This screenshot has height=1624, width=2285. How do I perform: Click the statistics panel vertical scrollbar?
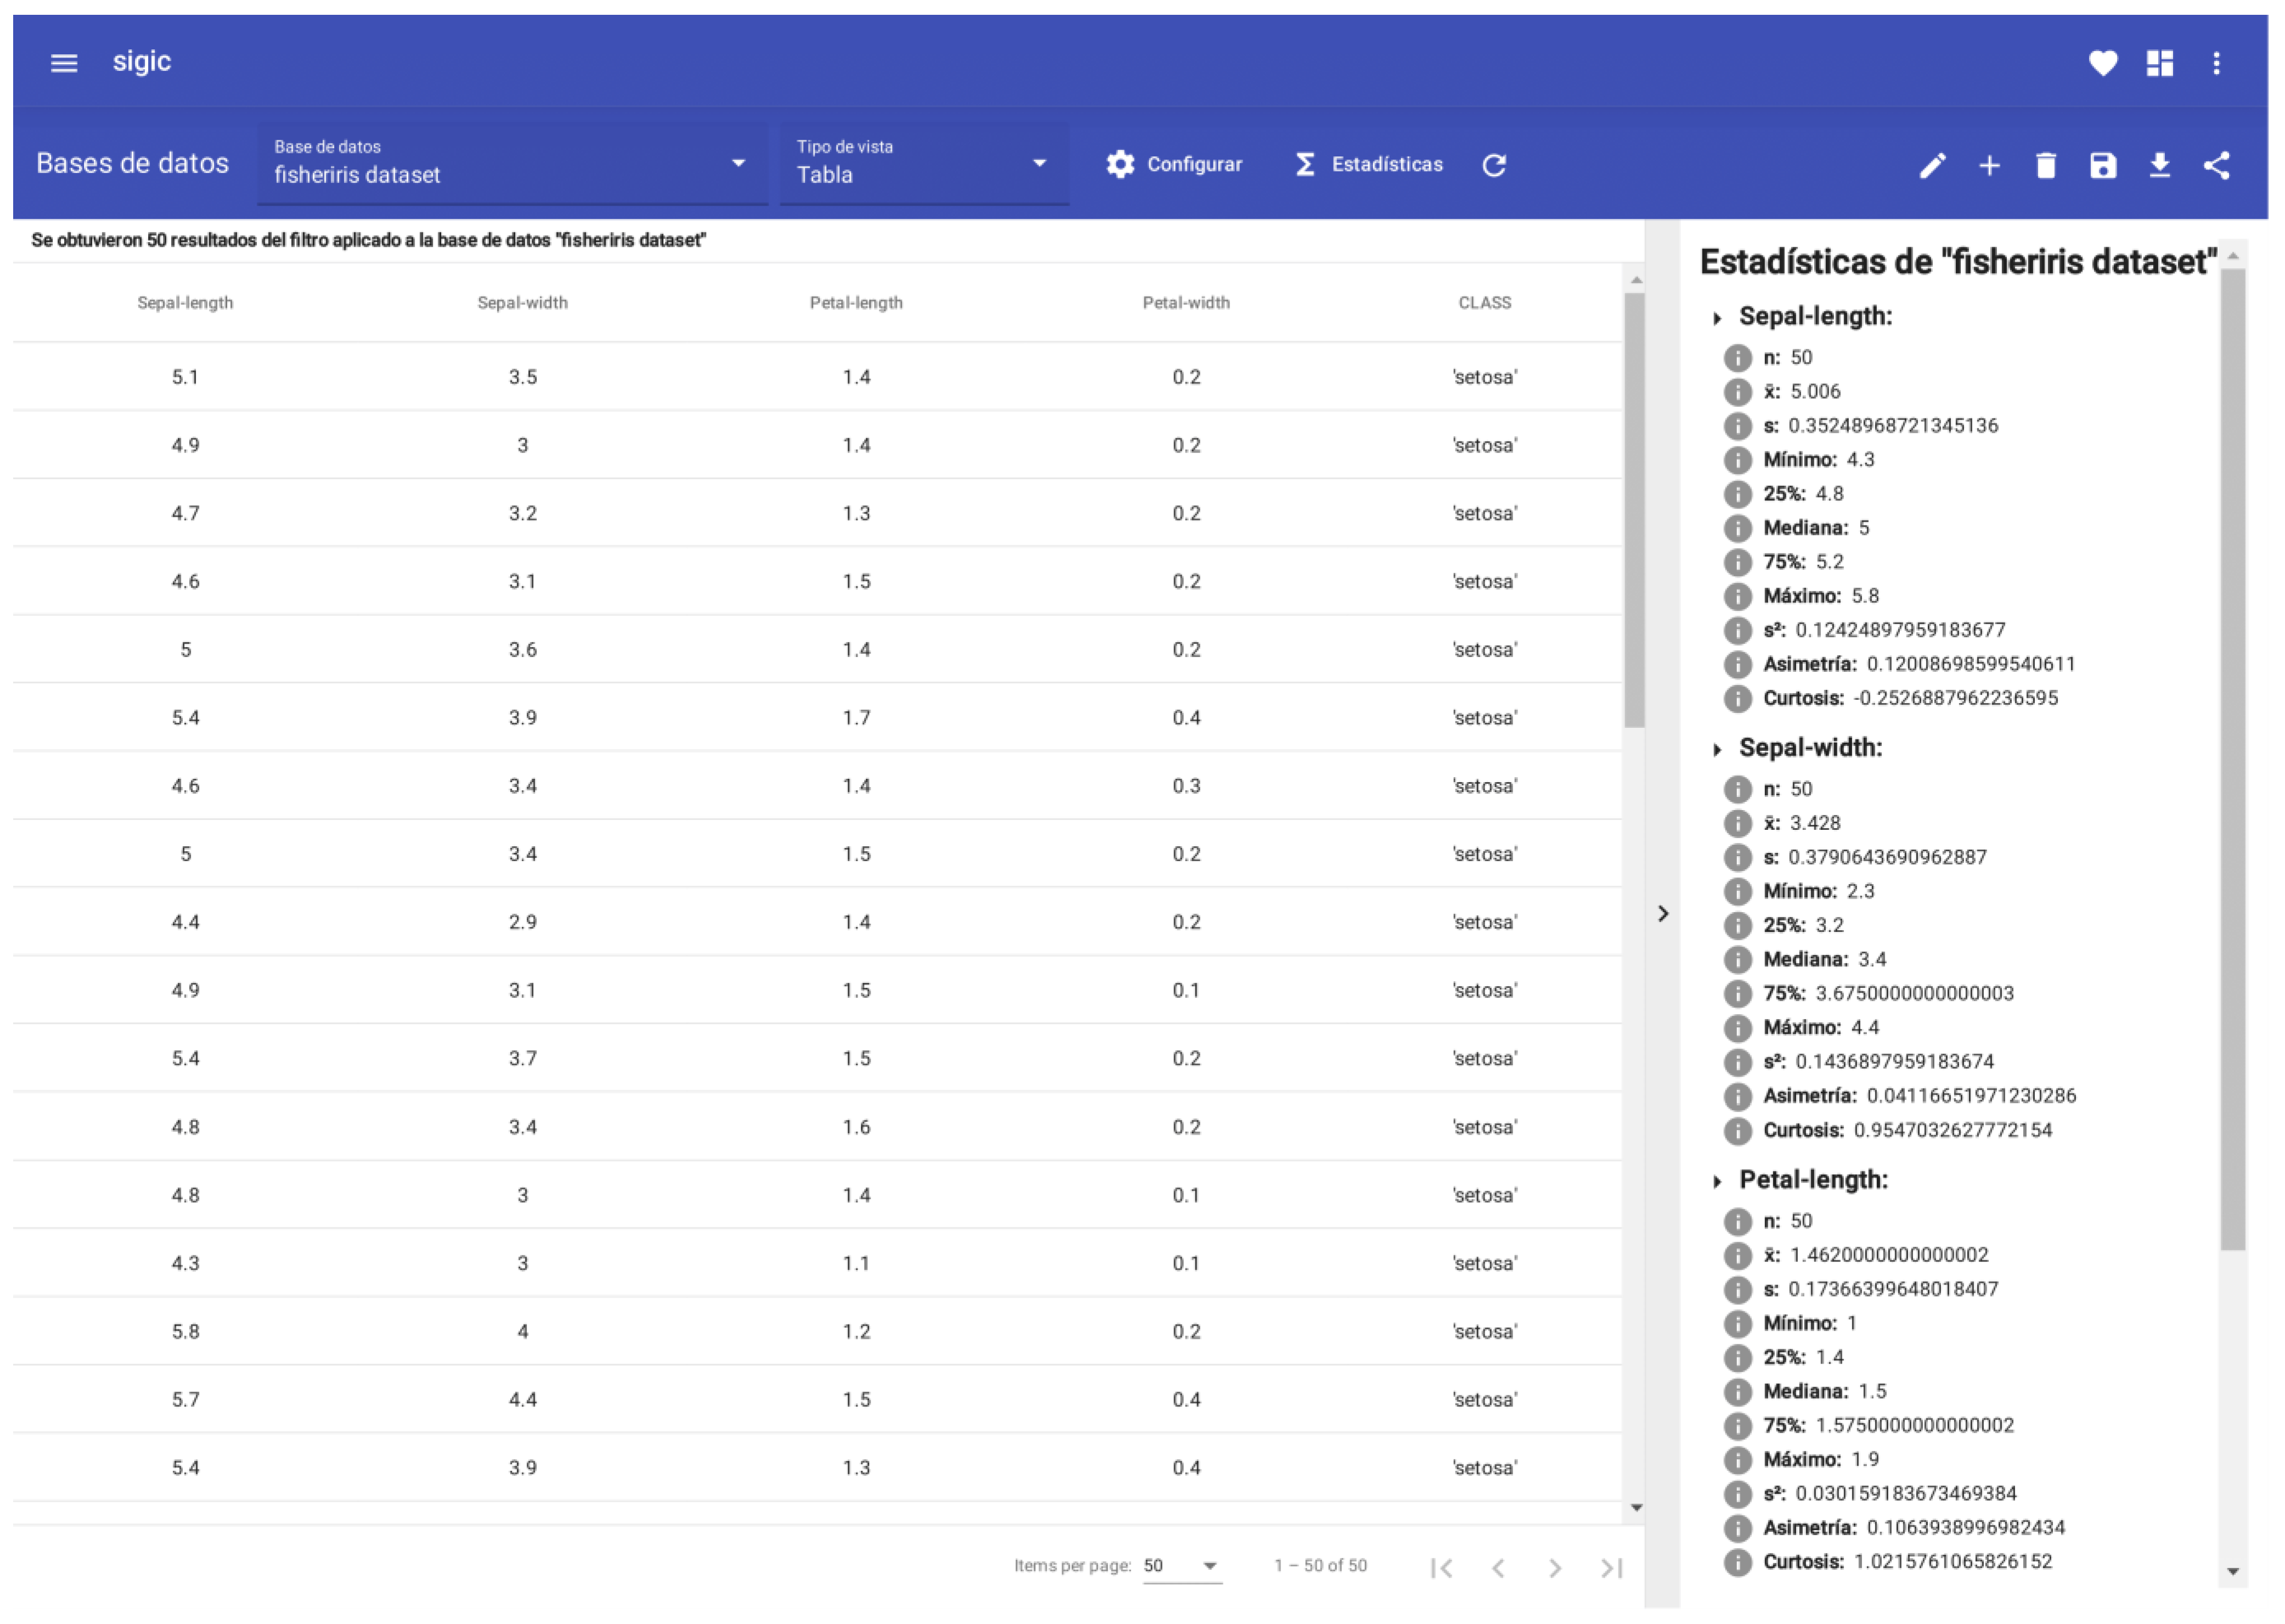(2232, 760)
